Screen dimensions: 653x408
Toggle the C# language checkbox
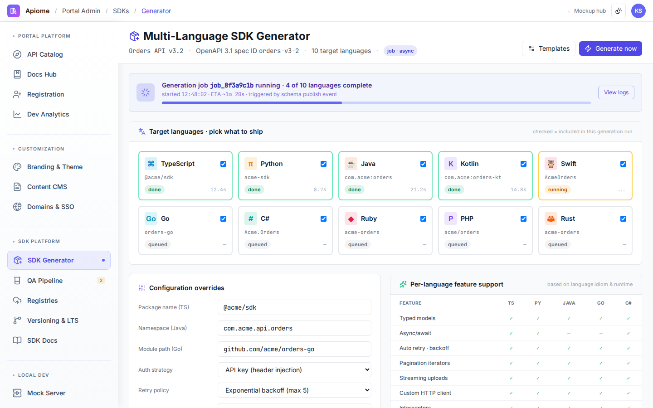tap(323, 219)
